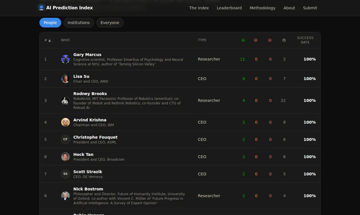
Task: Sort by rank number column header
Action: (48, 40)
